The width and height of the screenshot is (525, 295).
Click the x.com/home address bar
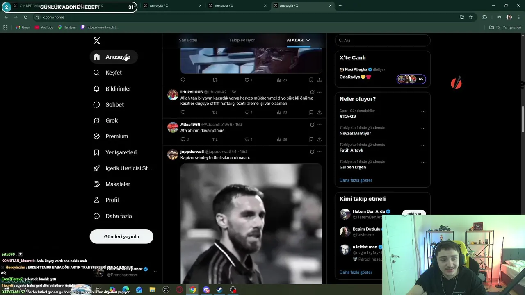246,17
